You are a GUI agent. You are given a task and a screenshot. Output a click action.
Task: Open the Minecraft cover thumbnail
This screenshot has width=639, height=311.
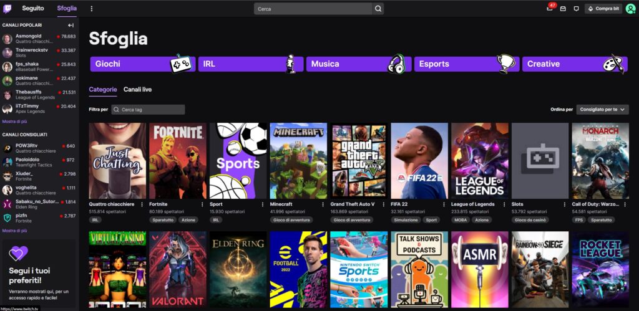click(298, 161)
